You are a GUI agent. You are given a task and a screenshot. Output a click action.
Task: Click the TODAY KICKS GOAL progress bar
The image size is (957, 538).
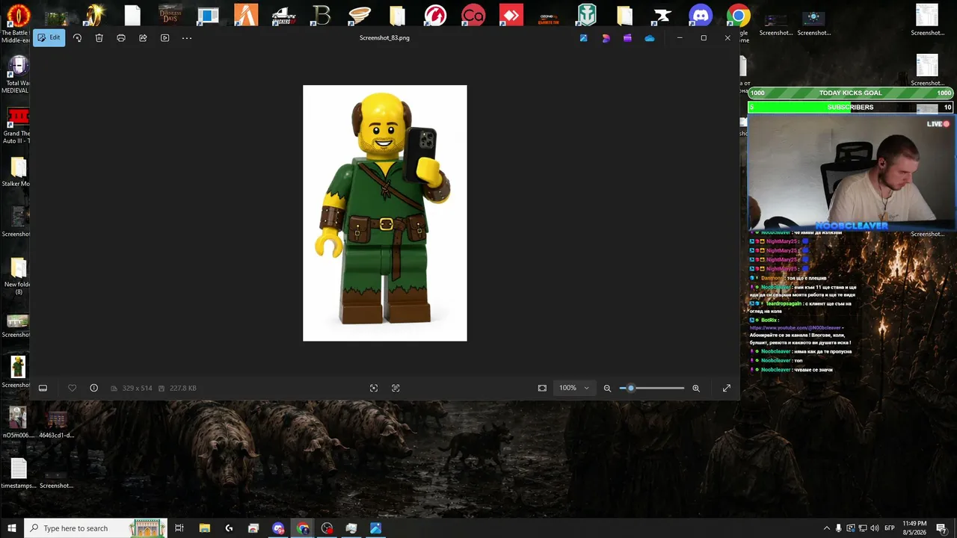click(x=851, y=93)
